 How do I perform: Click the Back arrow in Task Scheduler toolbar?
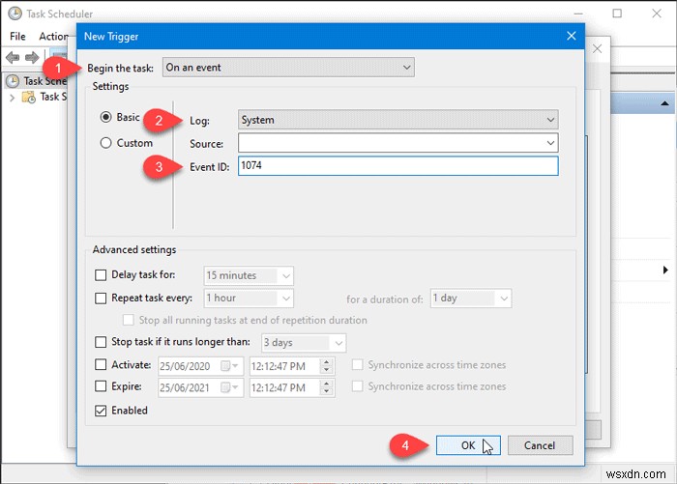pos(13,57)
